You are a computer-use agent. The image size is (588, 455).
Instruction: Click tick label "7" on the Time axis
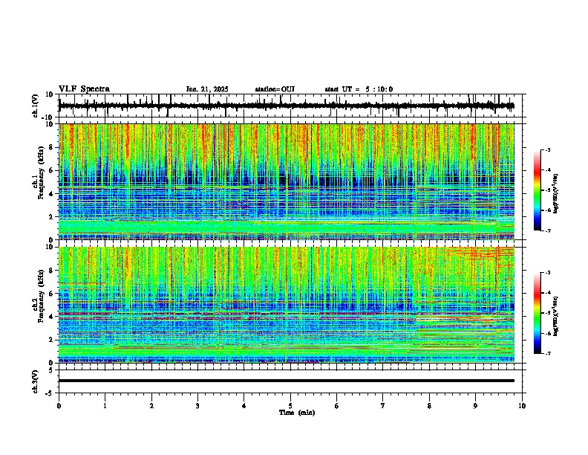(383, 406)
